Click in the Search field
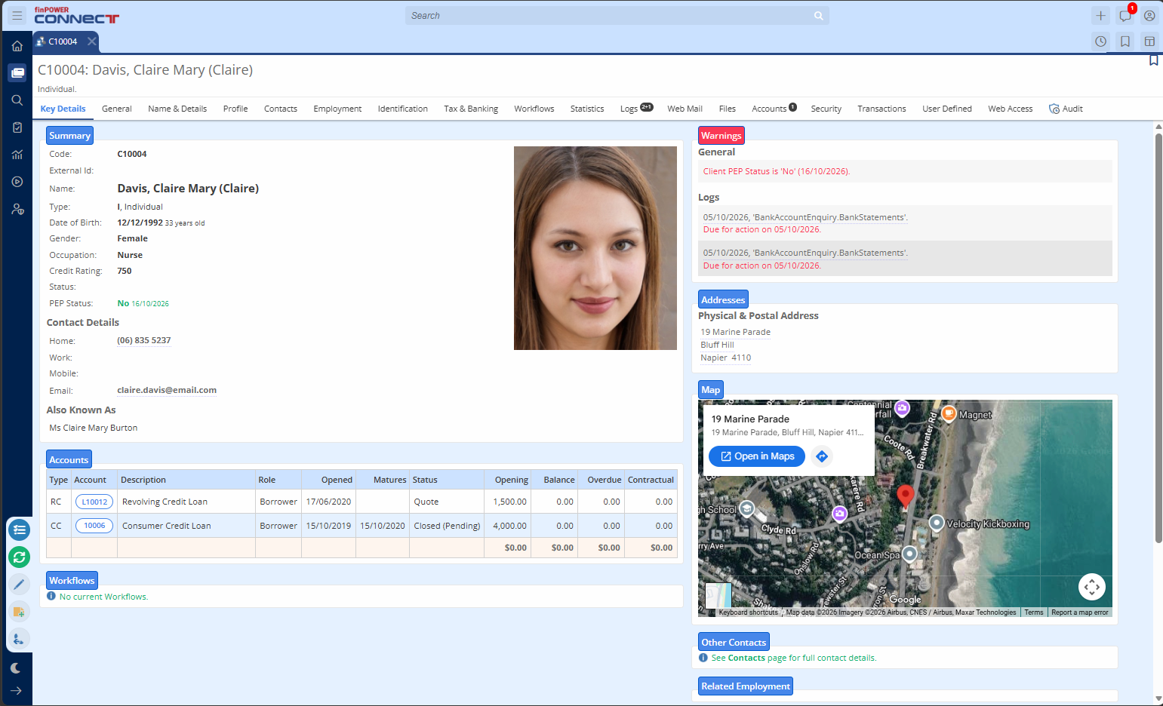 coord(617,15)
